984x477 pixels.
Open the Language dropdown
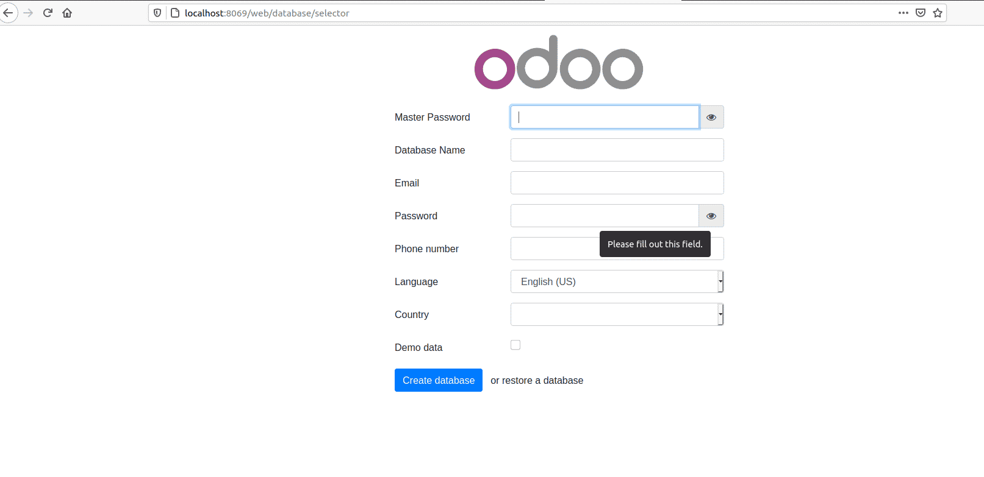tap(617, 281)
